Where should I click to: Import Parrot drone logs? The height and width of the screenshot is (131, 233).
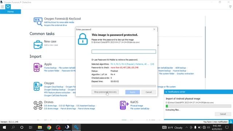68,109
